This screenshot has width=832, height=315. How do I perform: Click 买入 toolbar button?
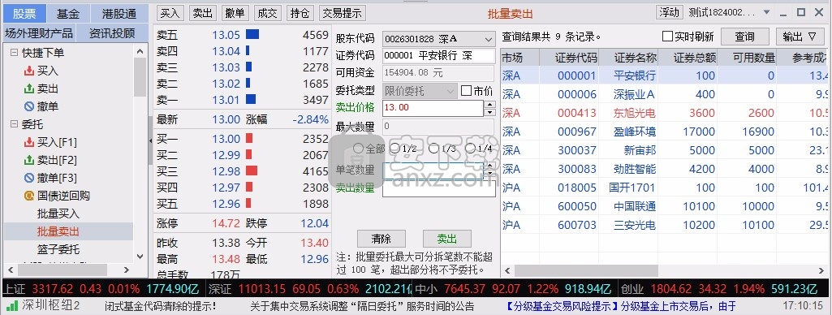click(x=170, y=13)
